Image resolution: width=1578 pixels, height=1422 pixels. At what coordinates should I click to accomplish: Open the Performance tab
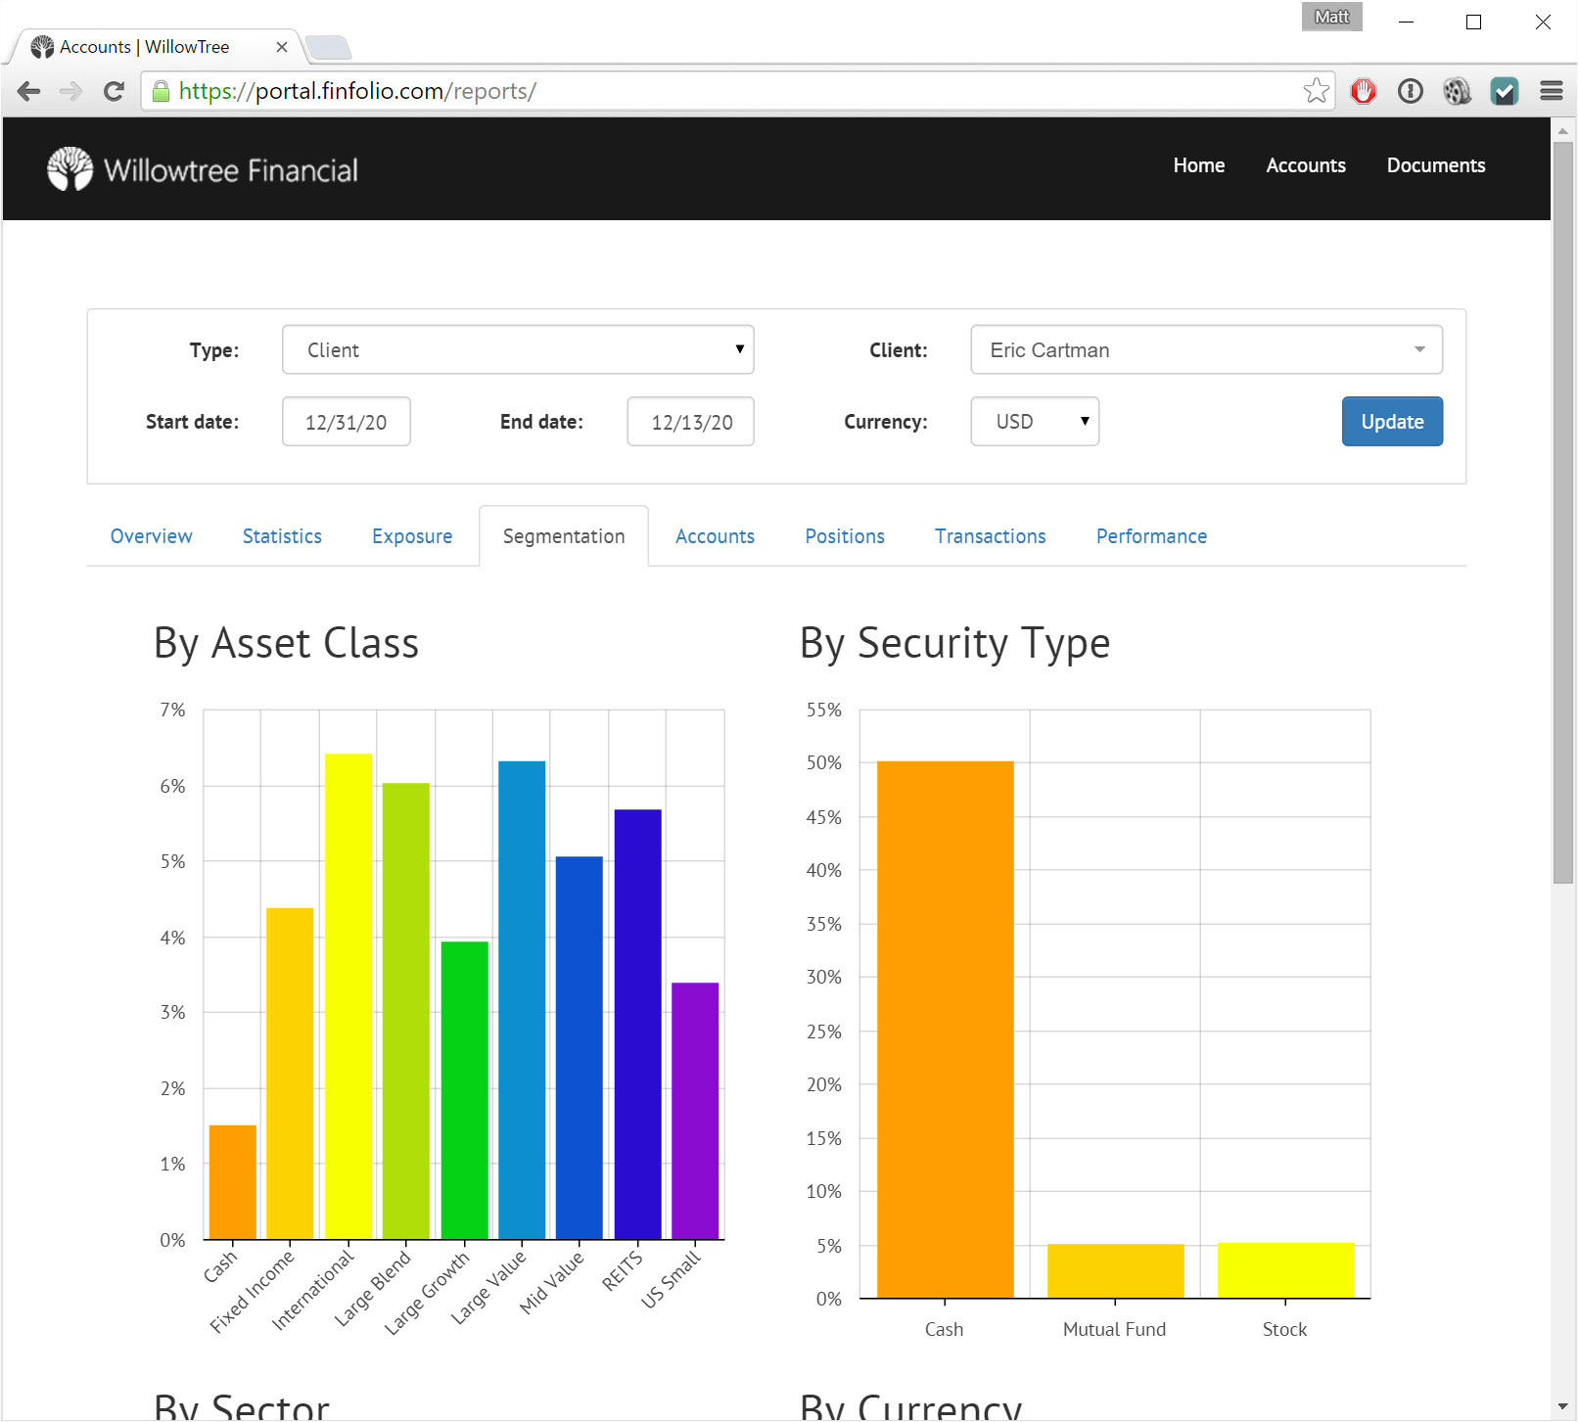(x=1150, y=536)
